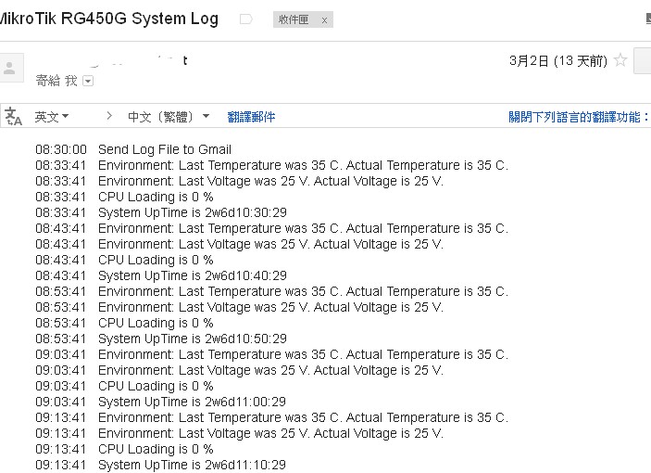Open the 中文（繁體） target language dropdown
The width and height of the screenshot is (651, 473).
[169, 117]
